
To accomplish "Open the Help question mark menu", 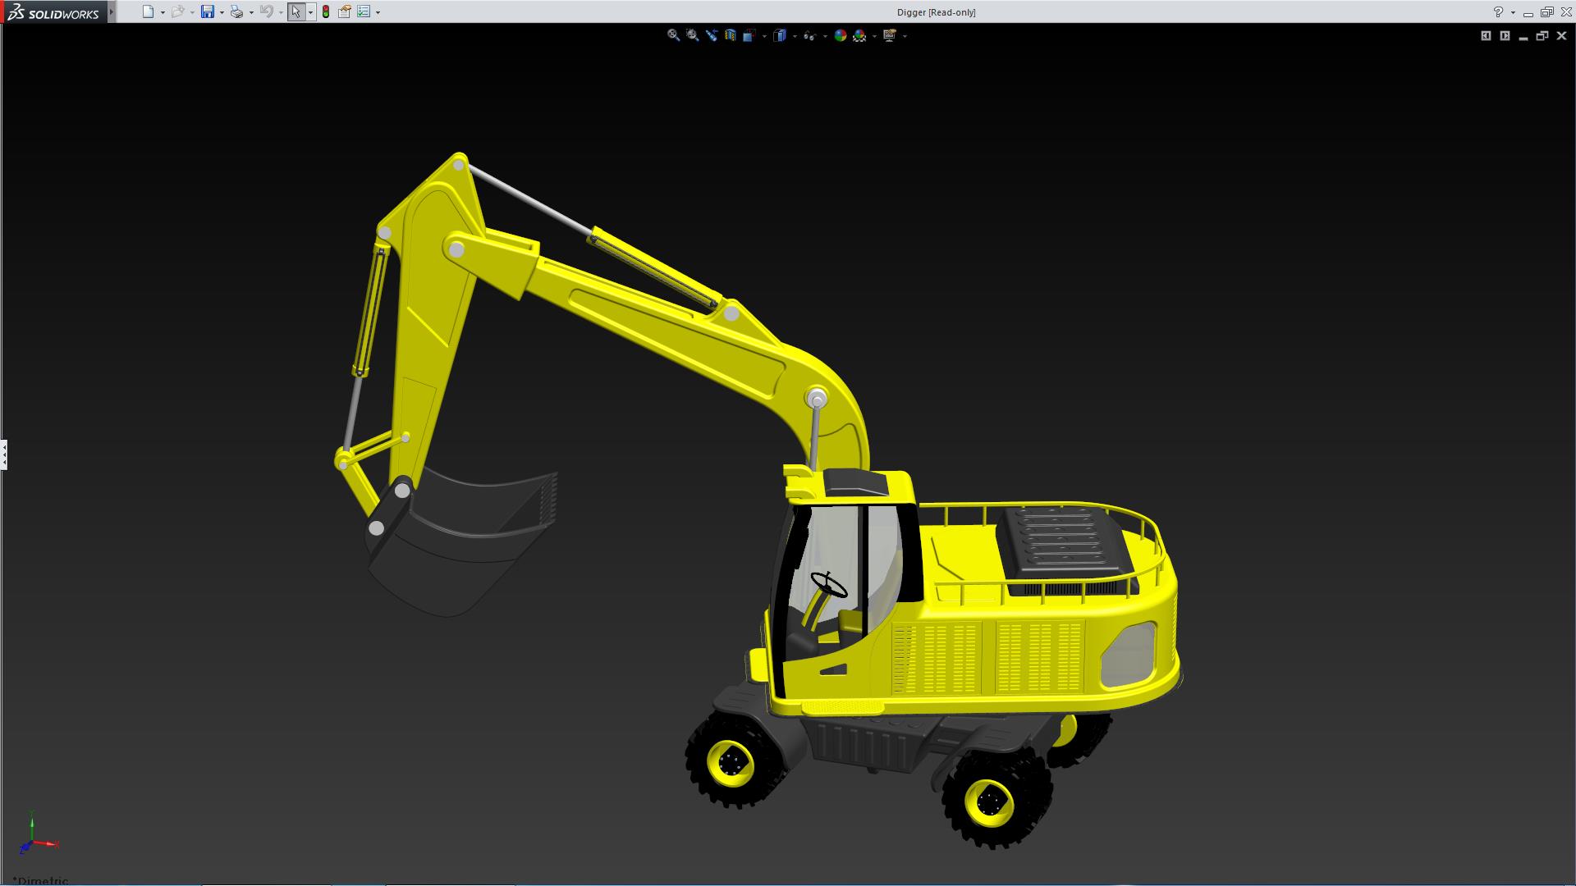I will pyautogui.click(x=1498, y=12).
